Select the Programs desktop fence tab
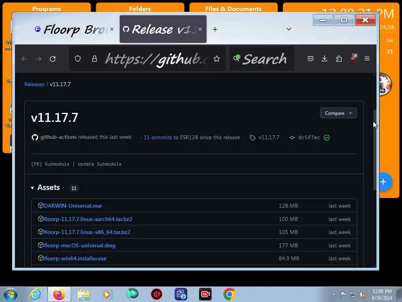The image size is (402, 302). pyautogui.click(x=47, y=9)
